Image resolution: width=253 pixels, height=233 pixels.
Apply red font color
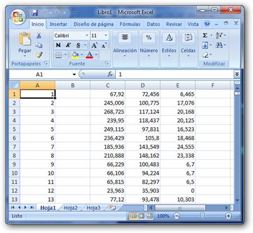[x=90, y=55]
